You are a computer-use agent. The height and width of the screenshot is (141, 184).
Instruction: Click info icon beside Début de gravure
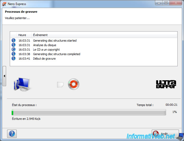tap(13, 59)
